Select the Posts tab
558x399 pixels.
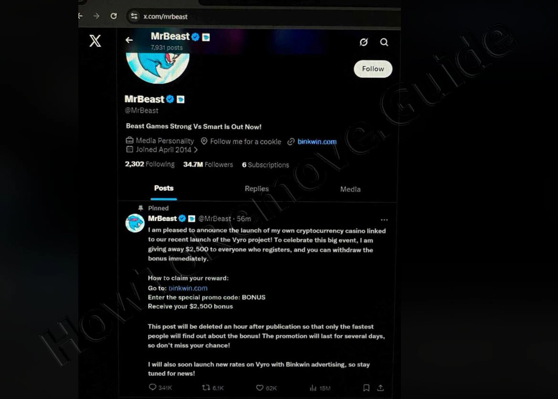coord(164,189)
